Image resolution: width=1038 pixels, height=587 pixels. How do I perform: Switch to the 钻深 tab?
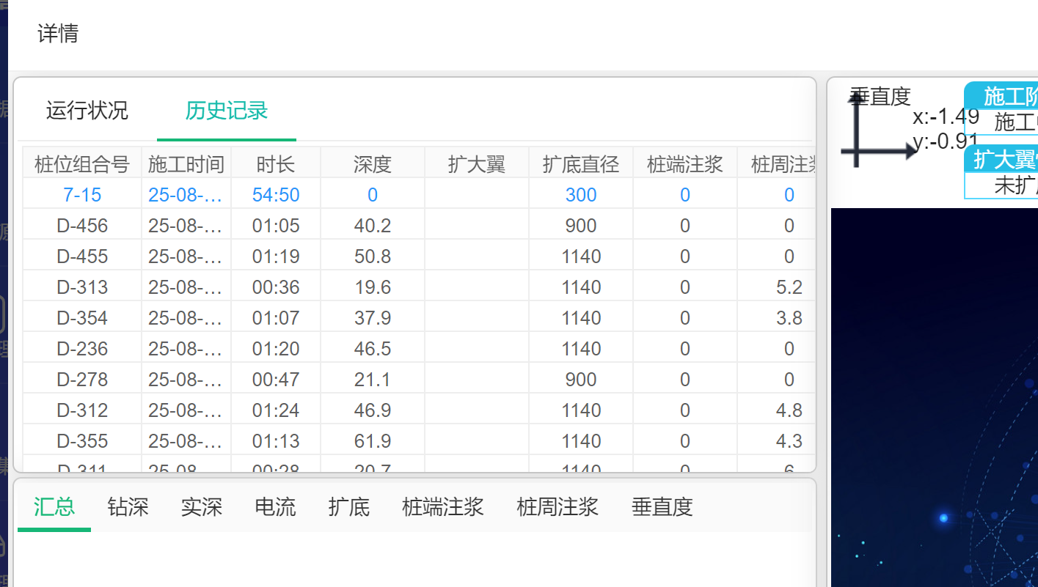click(128, 506)
